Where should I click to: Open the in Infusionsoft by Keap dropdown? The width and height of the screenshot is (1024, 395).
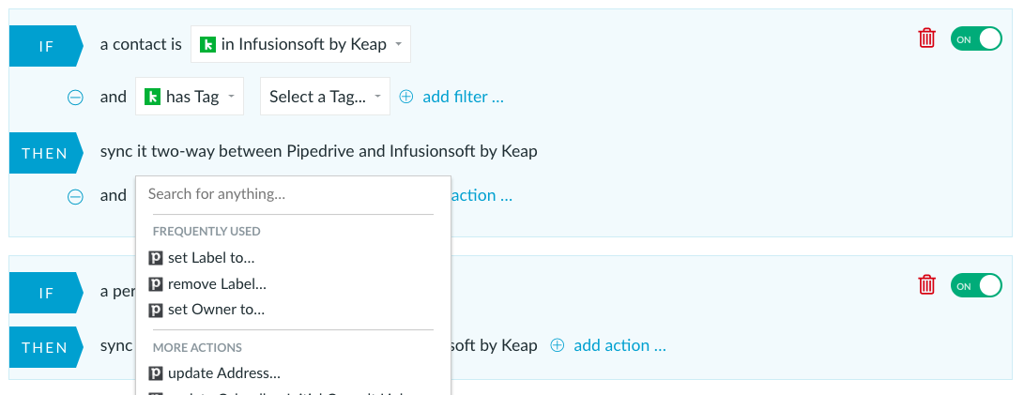[301, 44]
